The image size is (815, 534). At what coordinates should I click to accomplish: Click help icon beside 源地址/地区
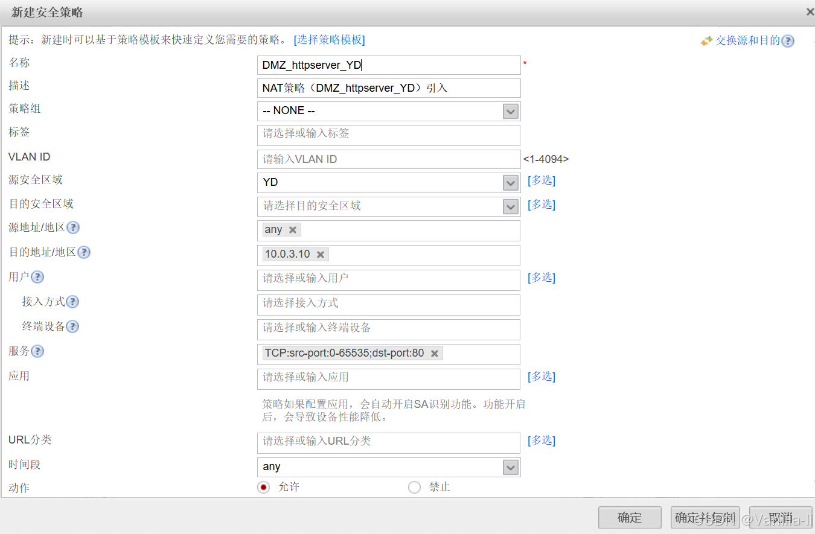click(72, 227)
